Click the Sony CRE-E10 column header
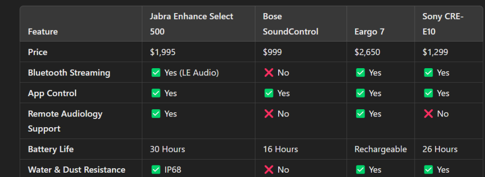This screenshot has width=485, height=177. pos(450,24)
